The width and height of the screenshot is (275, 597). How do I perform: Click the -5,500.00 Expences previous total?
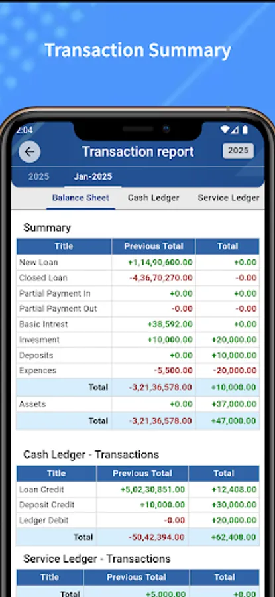tap(173, 370)
